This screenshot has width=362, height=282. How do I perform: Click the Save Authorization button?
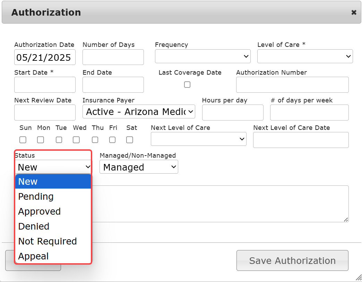click(292, 260)
